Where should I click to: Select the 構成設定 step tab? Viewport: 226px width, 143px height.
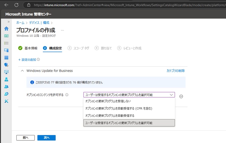tap(52, 48)
